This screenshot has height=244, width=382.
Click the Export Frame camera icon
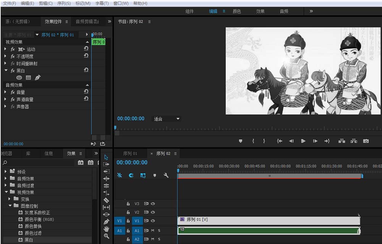[366, 141]
